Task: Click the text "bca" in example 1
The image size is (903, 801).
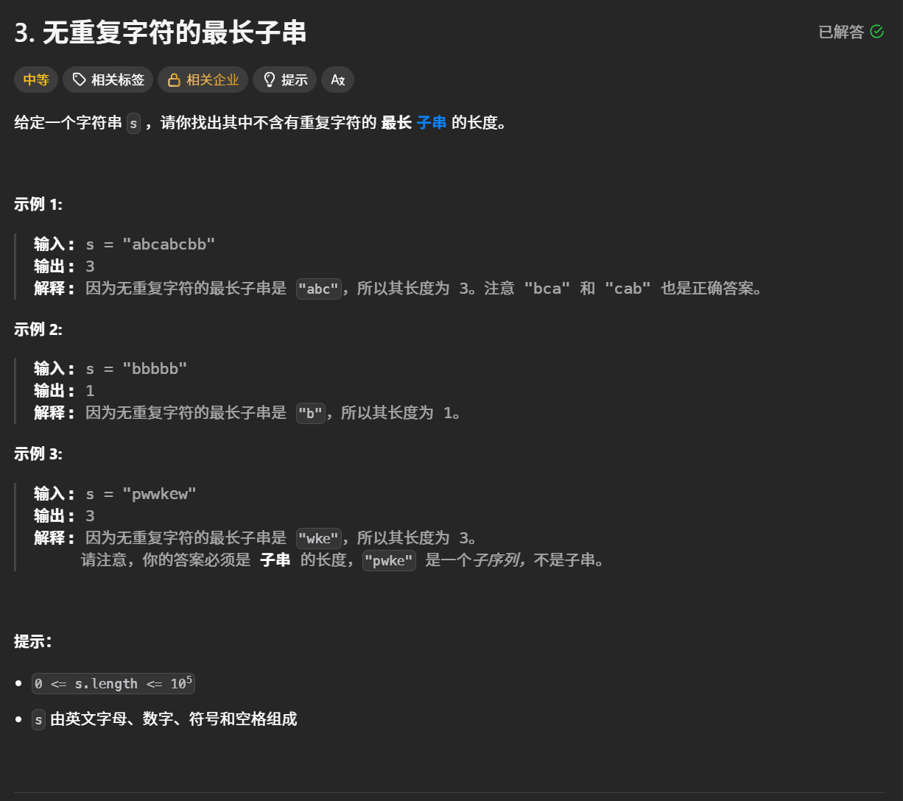Action: point(547,289)
